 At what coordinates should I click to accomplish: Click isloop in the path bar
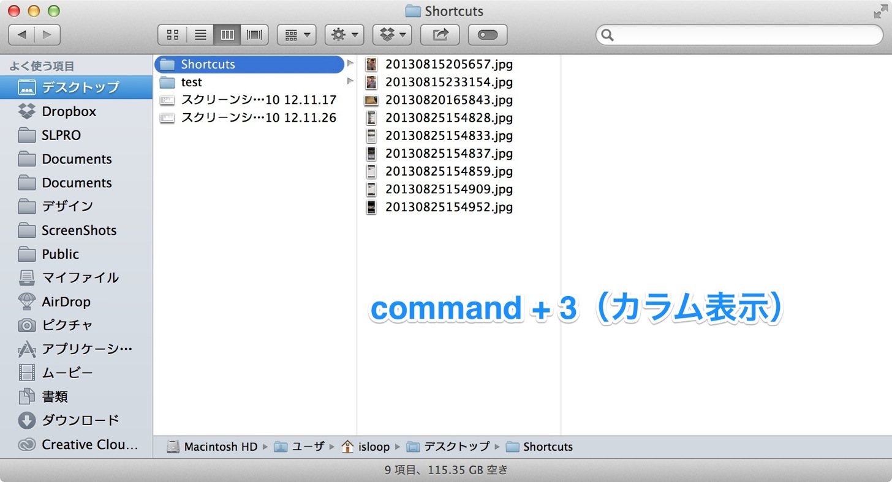366,447
